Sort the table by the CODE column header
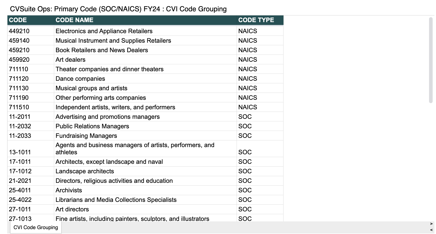Image resolution: width=436 pixels, height=234 pixels. [x=18, y=20]
